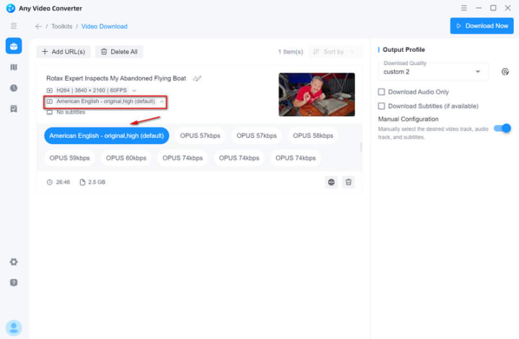Click Add URL(s) button
The image size is (519, 339).
coord(63,52)
